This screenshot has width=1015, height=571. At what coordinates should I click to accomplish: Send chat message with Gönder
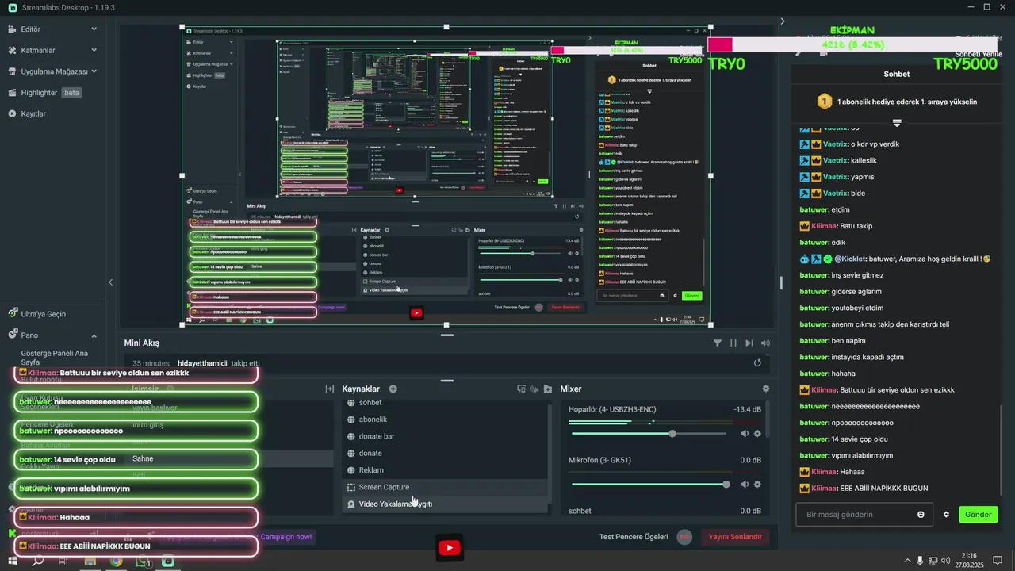pyautogui.click(x=978, y=515)
